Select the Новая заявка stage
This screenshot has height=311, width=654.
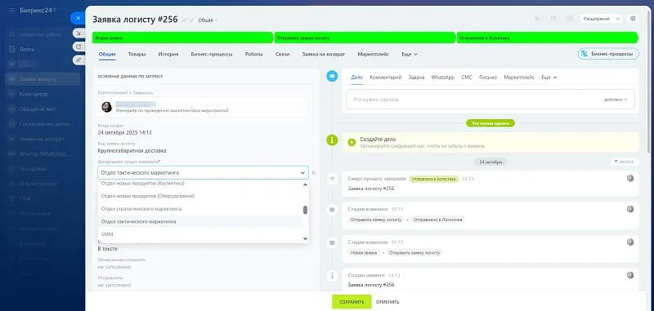[182, 38]
